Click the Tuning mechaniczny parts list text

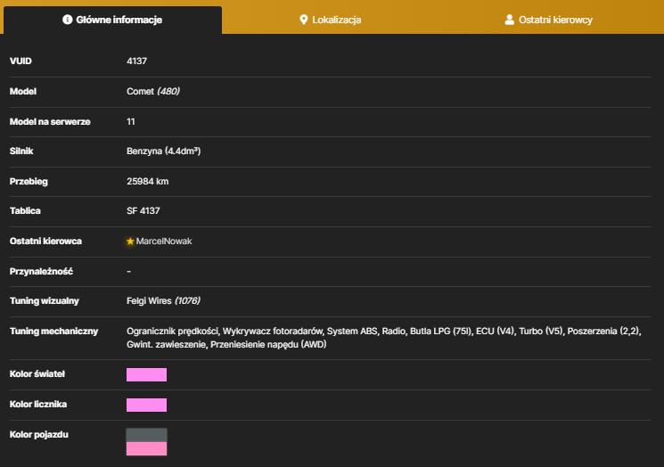(x=383, y=338)
